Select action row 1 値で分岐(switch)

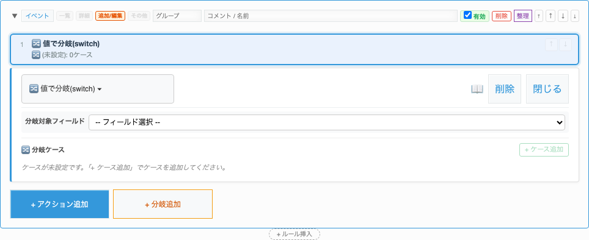(294, 49)
